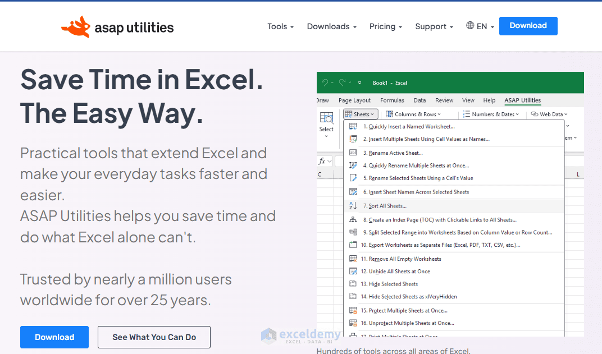
Task: Click the asap utilities brand name
Action: coord(134,27)
